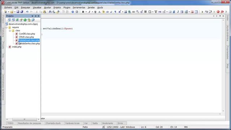This screenshot has height=130, width=231.
Task: Click the green globe icon in Projeto panel
Action: 25,20
